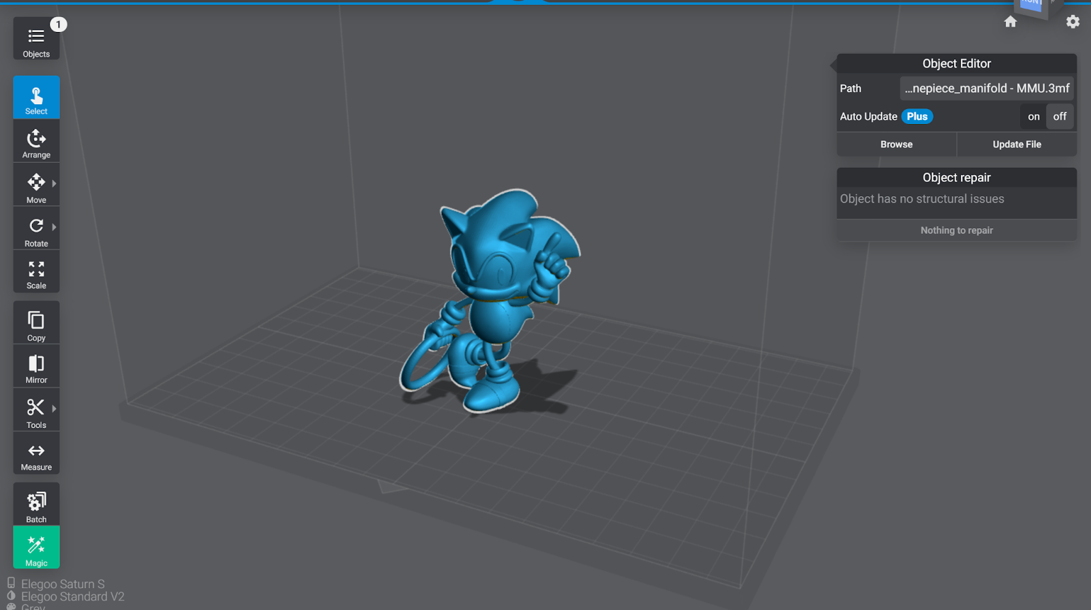Select the Rotate tool

[36, 229]
